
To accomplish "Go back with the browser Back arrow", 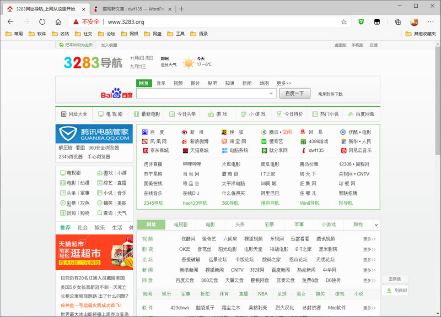I will pos(10,21).
